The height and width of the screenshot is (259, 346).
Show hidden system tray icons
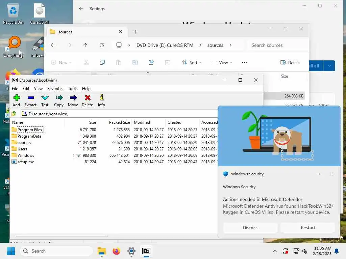tap(275, 251)
